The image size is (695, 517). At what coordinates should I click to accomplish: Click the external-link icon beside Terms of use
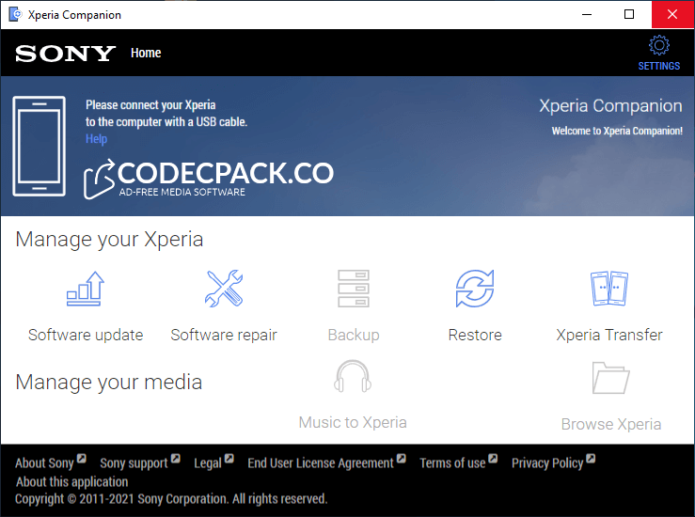pos(493,458)
